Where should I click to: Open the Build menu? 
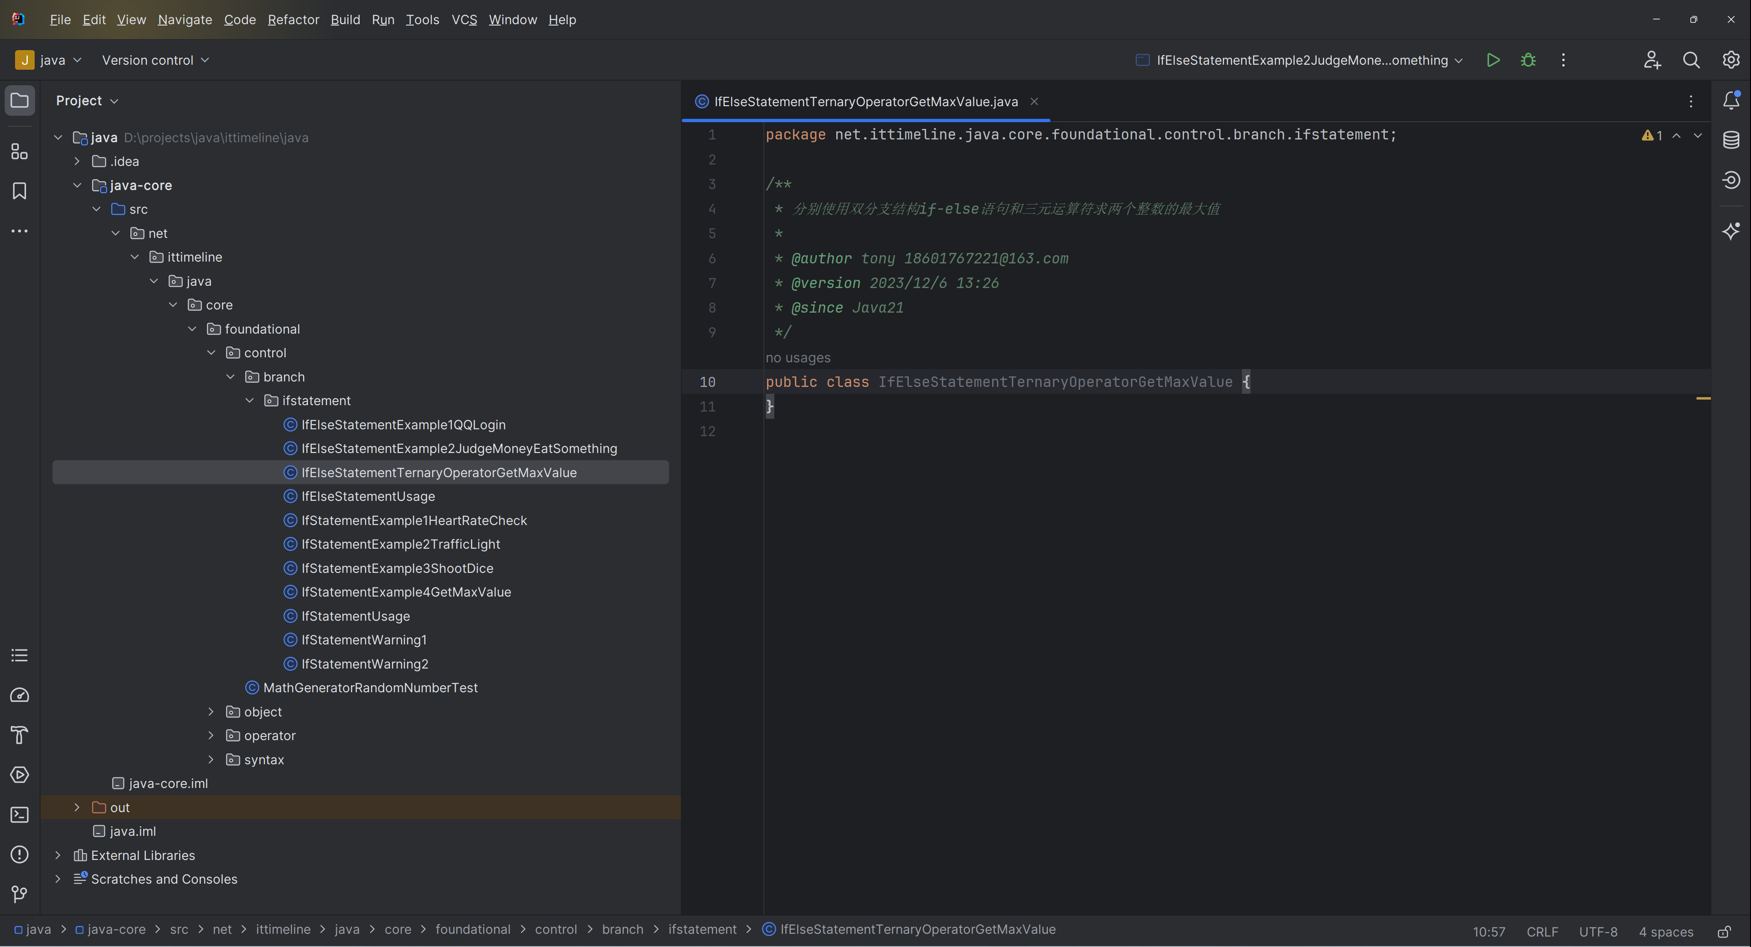tap(345, 20)
